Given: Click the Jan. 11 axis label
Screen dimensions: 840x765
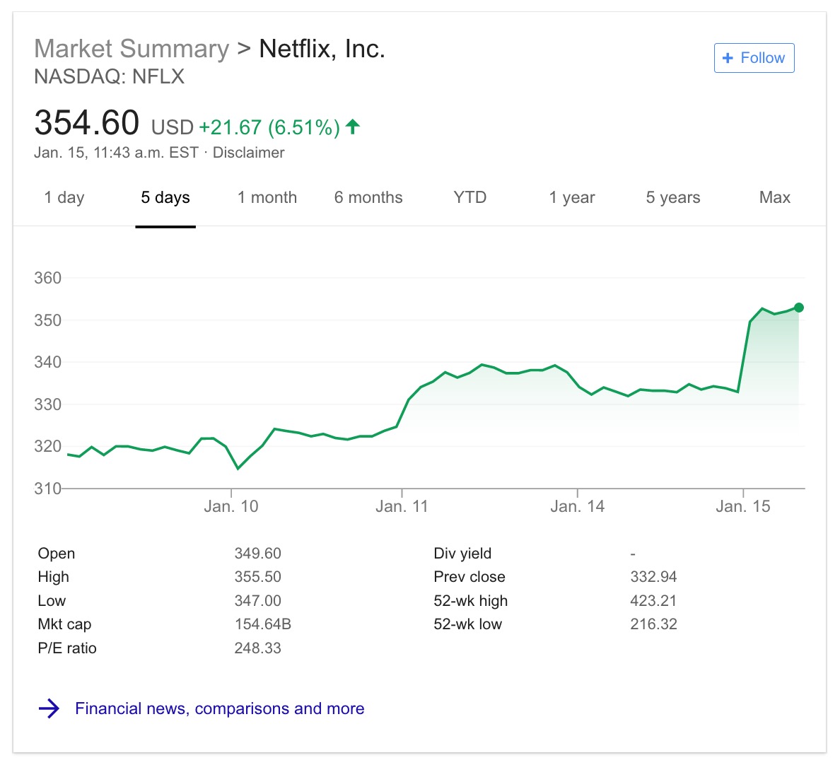Looking at the screenshot, I should tap(402, 506).
